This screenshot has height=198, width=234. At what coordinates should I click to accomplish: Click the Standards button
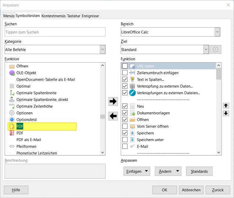click(x=199, y=171)
